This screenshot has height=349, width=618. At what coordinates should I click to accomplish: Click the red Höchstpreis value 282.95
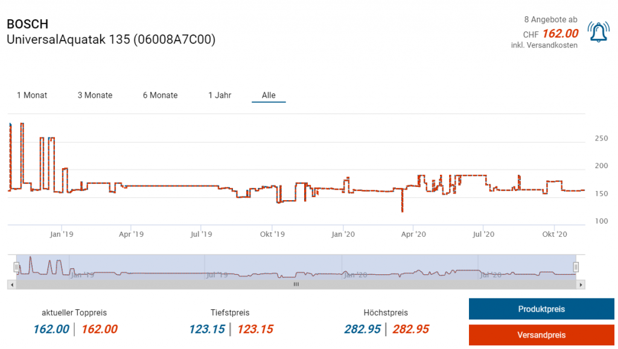coord(410,329)
